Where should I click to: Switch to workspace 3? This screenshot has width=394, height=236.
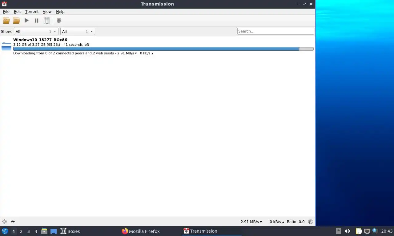pyautogui.click(x=28, y=231)
